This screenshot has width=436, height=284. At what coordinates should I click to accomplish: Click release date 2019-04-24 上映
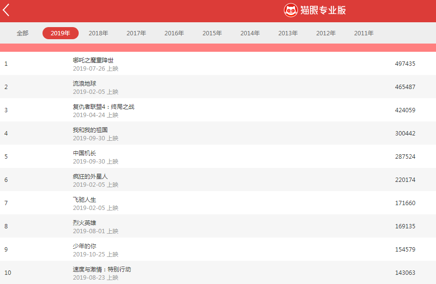pyautogui.click(x=96, y=115)
